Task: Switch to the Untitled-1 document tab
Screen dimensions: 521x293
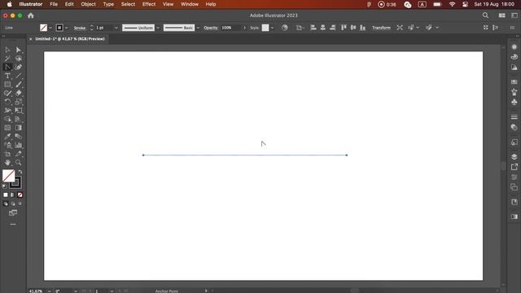Action: (70, 39)
